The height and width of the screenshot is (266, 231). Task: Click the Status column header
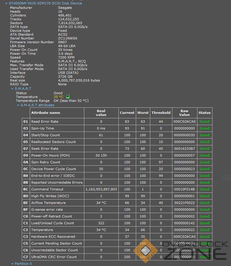pyautogui.click(x=204, y=113)
